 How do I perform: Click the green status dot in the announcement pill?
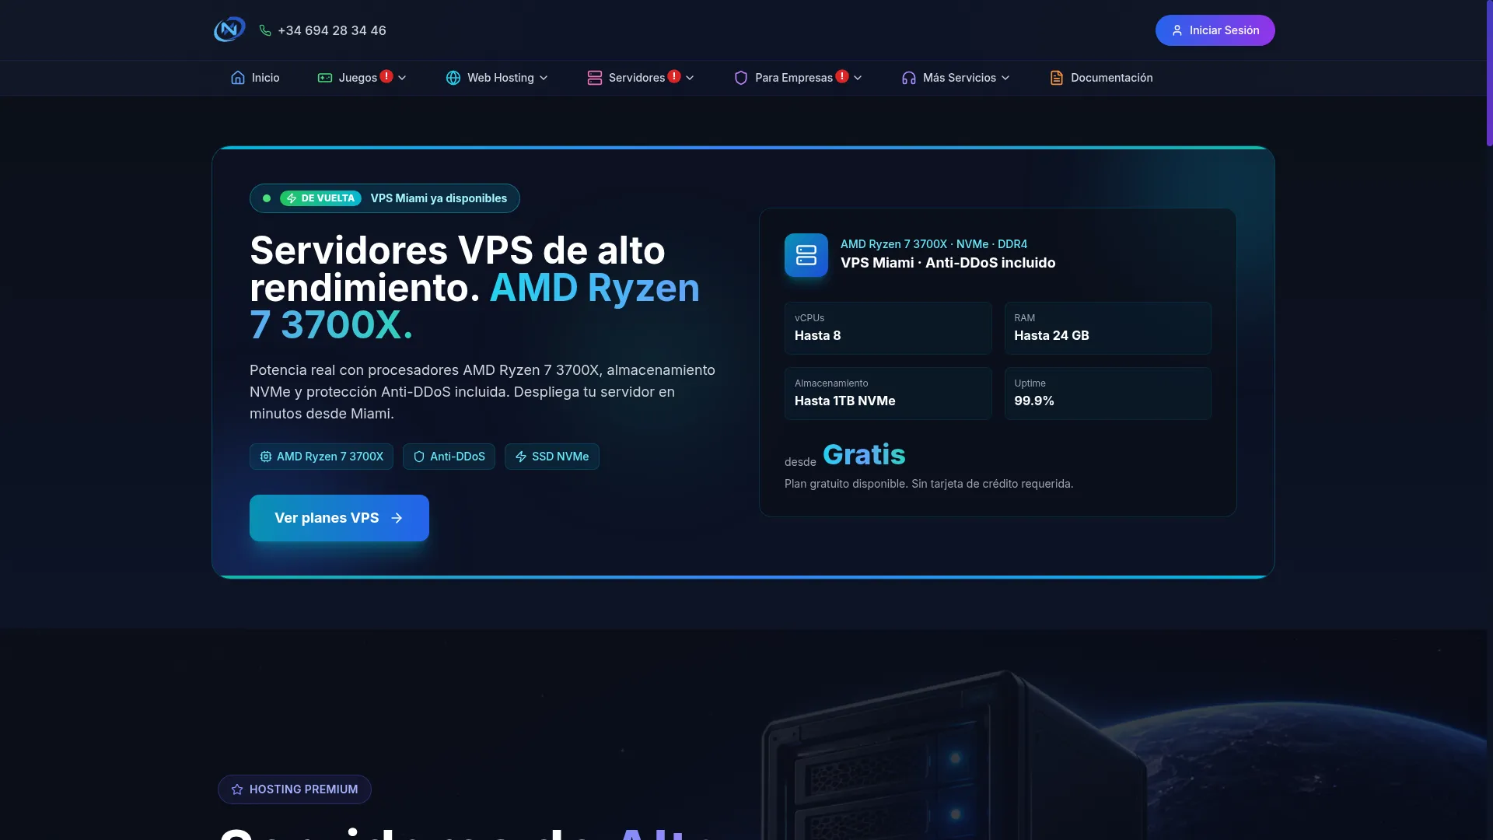tap(267, 198)
